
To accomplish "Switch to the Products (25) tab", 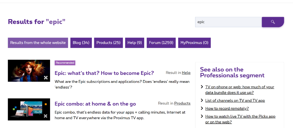I will coord(108,43).
